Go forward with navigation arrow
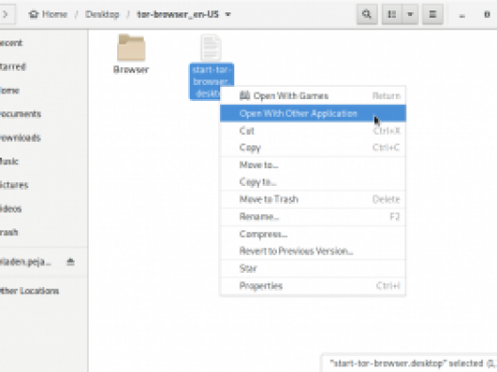This screenshot has height=372, width=497. 6,14
